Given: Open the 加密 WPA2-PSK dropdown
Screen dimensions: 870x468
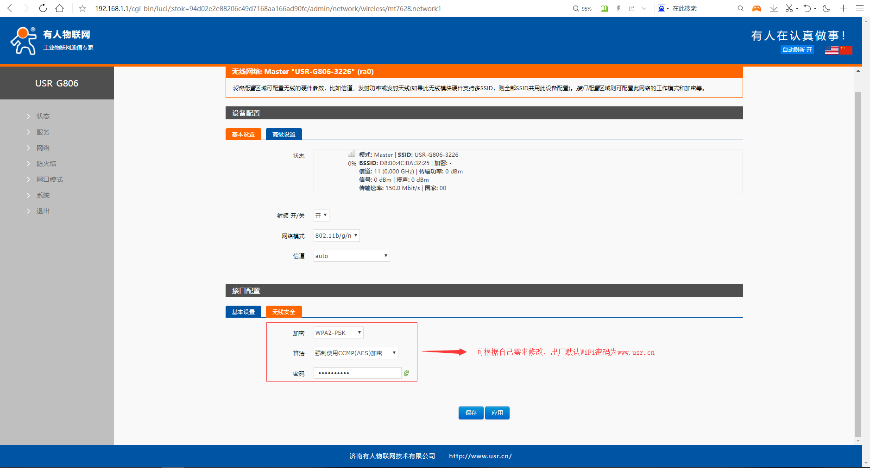Looking at the screenshot, I should [x=338, y=333].
